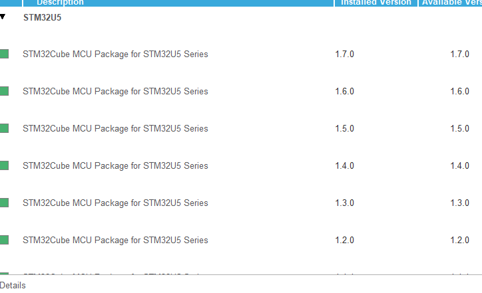Screen dimensions: 482x293
Task: Toggle green checkbox for package version 1.4.0
Action: click(x=4, y=165)
